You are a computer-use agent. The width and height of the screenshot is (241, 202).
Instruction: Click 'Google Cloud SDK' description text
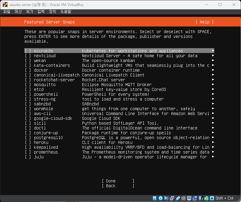(x=101, y=118)
